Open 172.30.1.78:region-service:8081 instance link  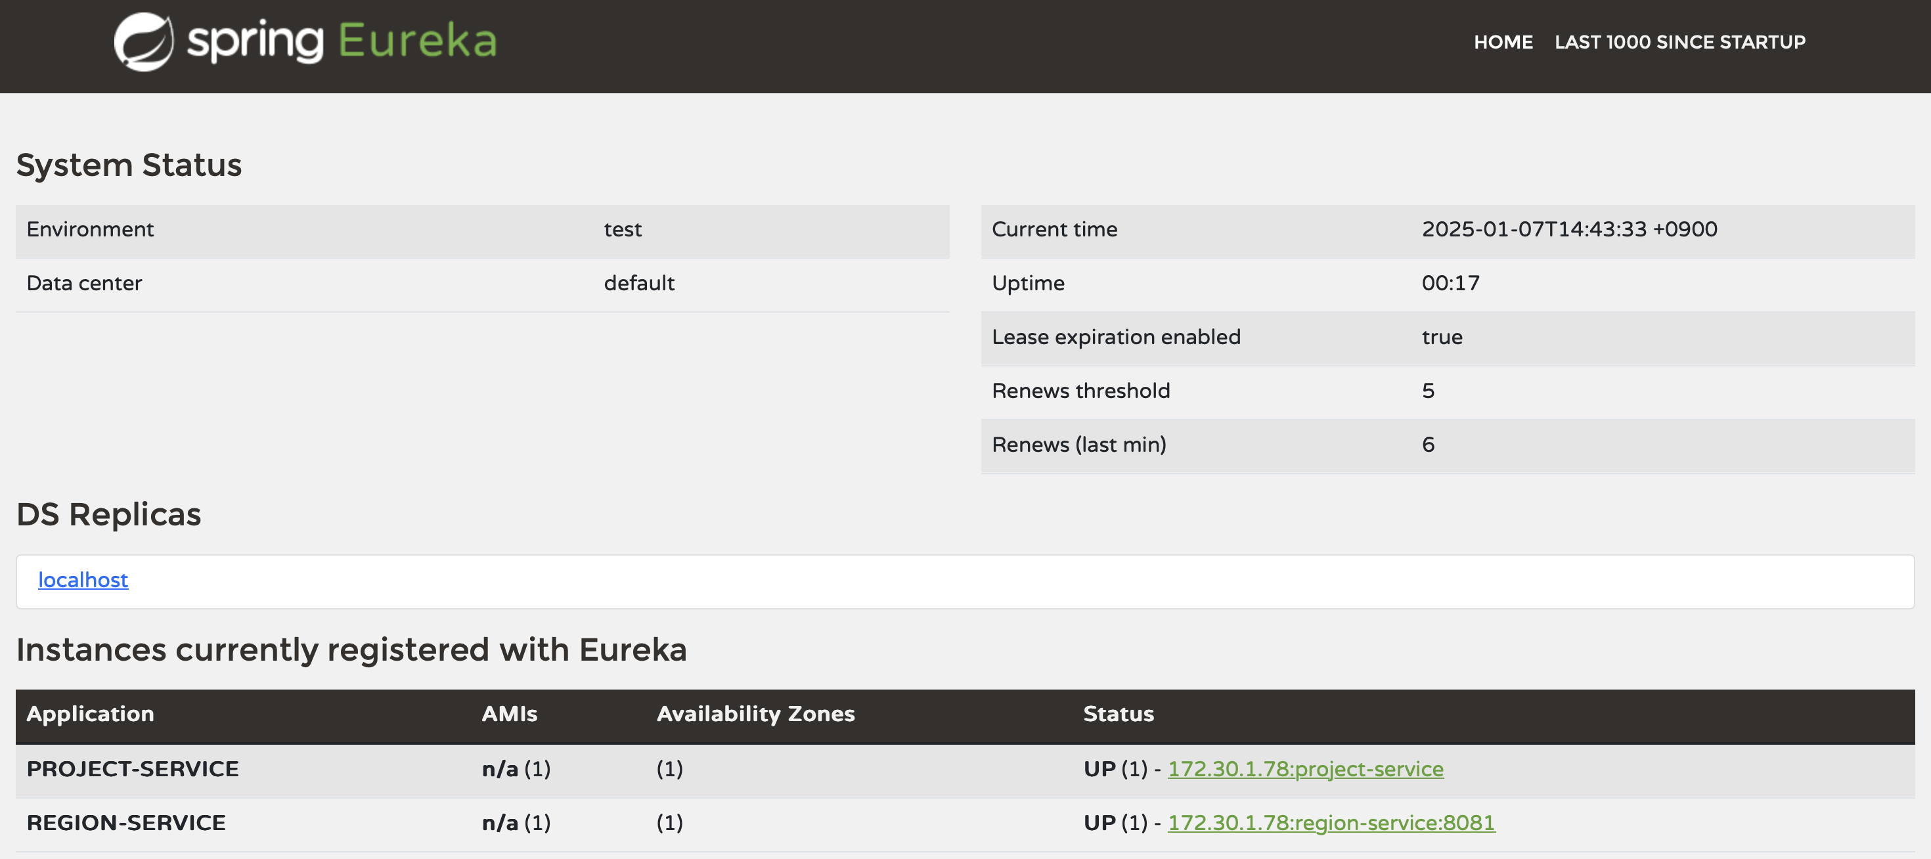click(x=1331, y=823)
